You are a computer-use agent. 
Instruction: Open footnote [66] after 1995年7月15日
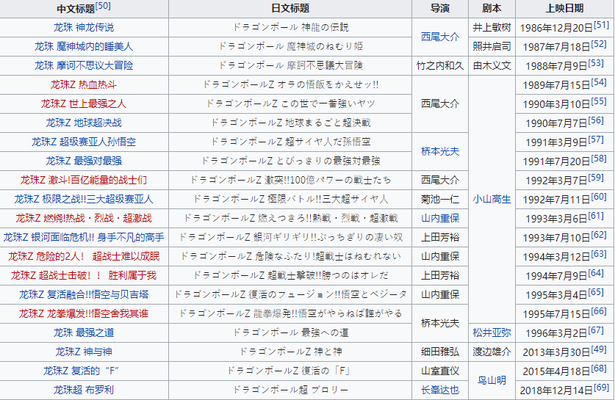tap(599, 311)
